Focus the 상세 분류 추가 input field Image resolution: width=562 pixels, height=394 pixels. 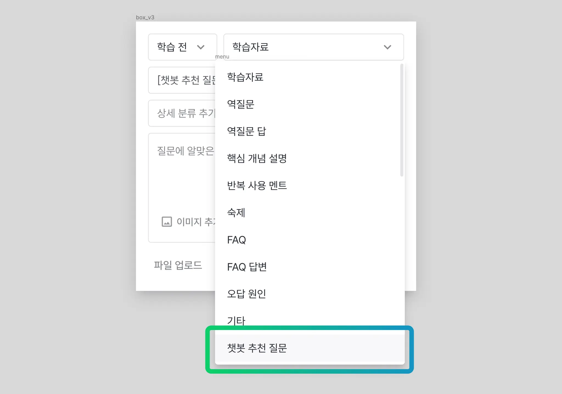click(x=181, y=113)
